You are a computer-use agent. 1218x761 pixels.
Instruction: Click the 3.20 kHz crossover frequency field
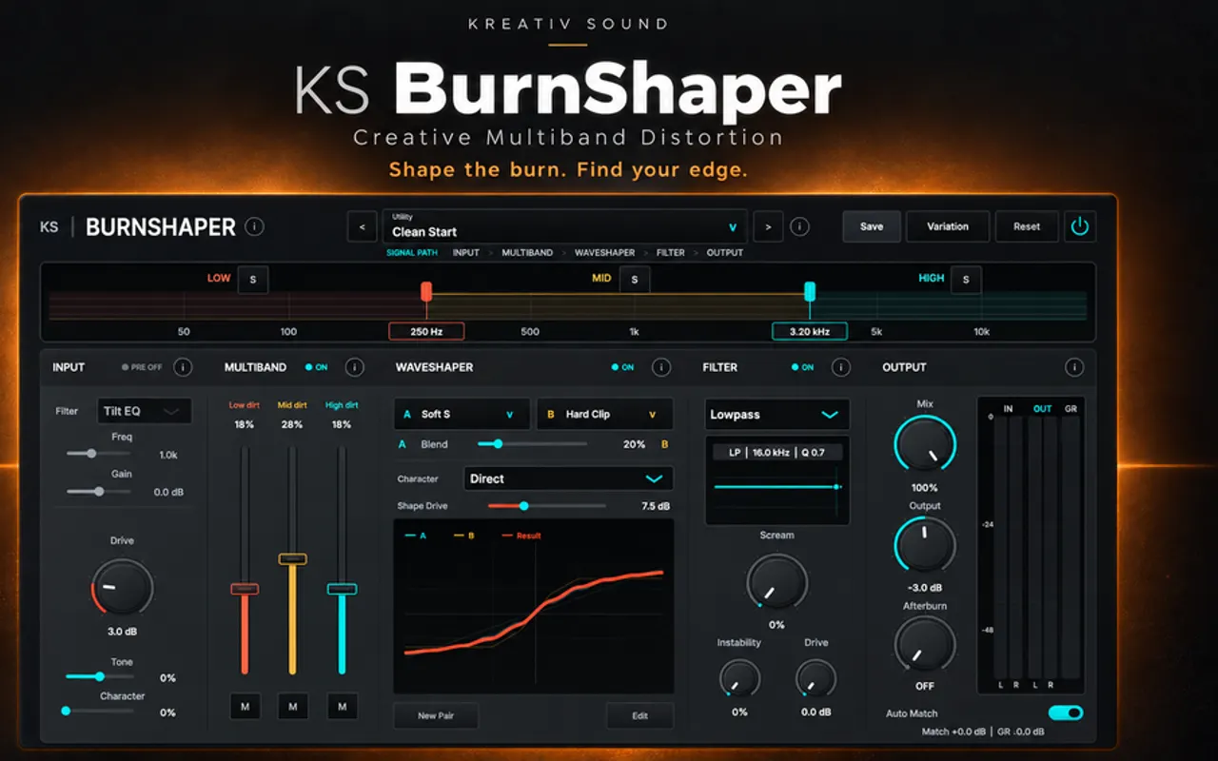click(810, 331)
